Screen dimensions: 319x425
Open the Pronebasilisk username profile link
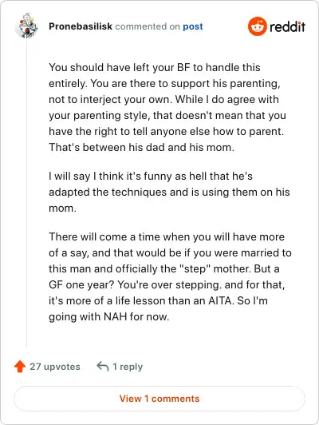(x=81, y=26)
